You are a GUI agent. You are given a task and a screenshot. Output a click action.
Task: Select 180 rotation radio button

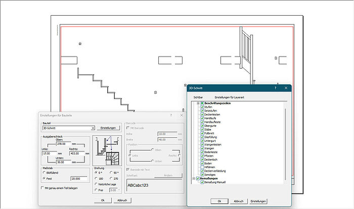click(96, 178)
